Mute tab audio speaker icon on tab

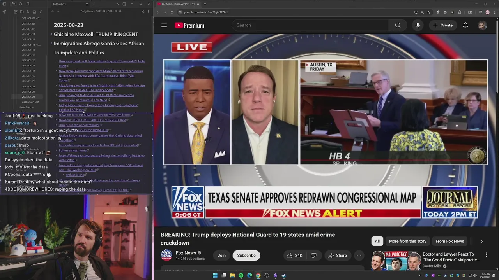tap(193, 4)
